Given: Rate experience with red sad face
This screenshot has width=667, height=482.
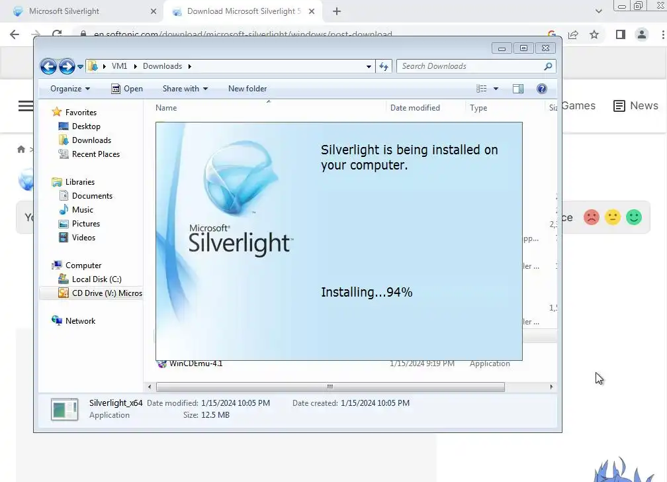Looking at the screenshot, I should coord(592,217).
